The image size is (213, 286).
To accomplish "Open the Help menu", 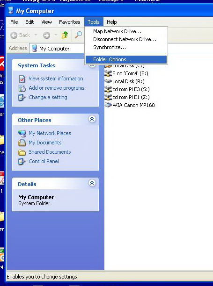I will coord(112,22).
